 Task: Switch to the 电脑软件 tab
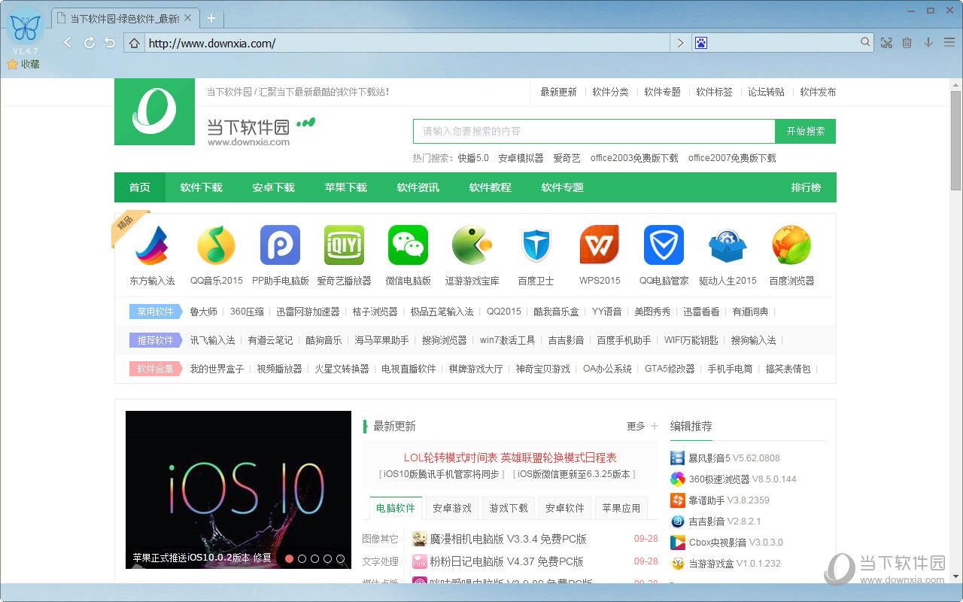click(x=396, y=508)
